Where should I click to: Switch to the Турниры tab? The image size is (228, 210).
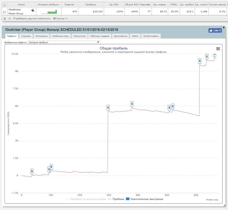click(26, 36)
